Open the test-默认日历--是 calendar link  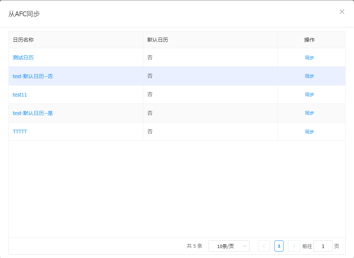click(33, 113)
